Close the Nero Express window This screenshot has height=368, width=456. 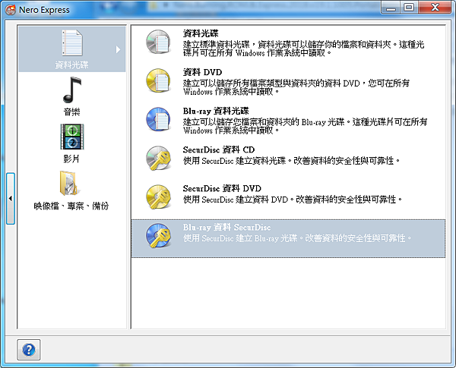coord(435,8)
